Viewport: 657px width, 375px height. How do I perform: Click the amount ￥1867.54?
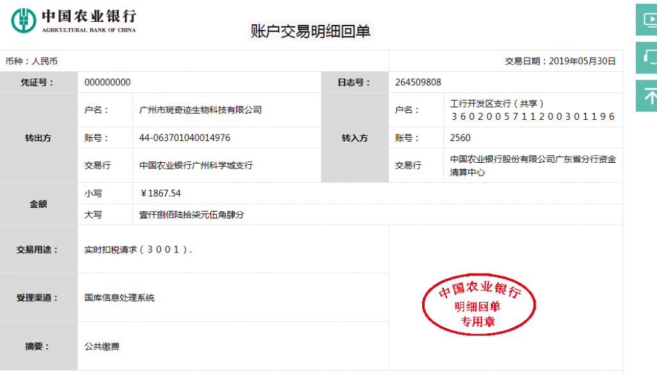pos(160,194)
